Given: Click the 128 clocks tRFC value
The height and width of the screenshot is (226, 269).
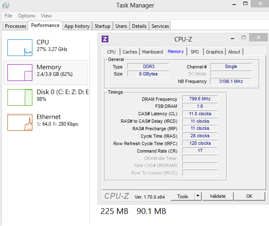Looking at the screenshot, I should [x=200, y=143].
